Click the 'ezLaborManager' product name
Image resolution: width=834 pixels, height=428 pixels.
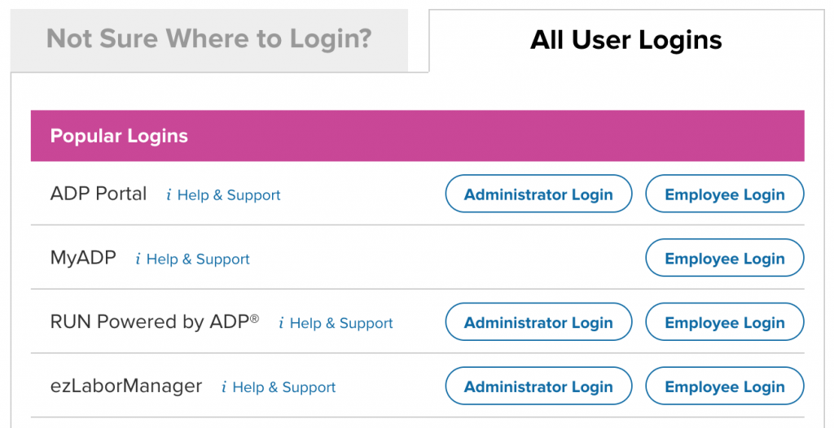pyautogui.click(x=126, y=386)
